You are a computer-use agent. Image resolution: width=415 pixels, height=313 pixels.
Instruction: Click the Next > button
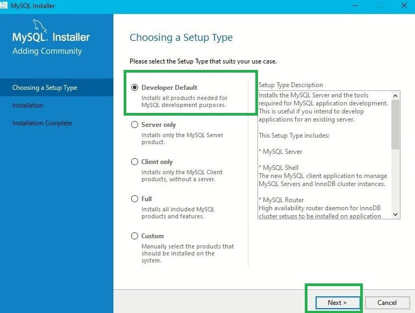pyautogui.click(x=337, y=302)
